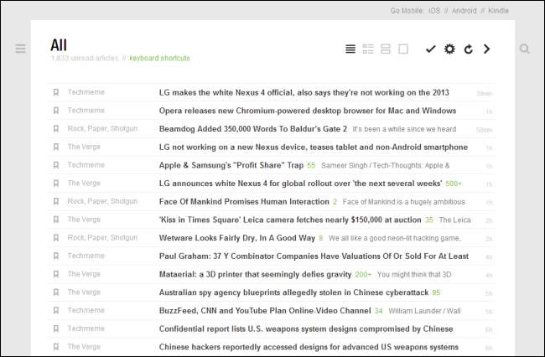This screenshot has height=357, width=545.
Task: Read Face Of Mankind Promises Human Interaction
Action: [244, 202]
